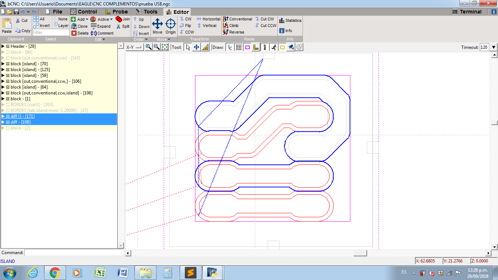Toggle drawing of the axes

pyautogui.click(x=230, y=47)
